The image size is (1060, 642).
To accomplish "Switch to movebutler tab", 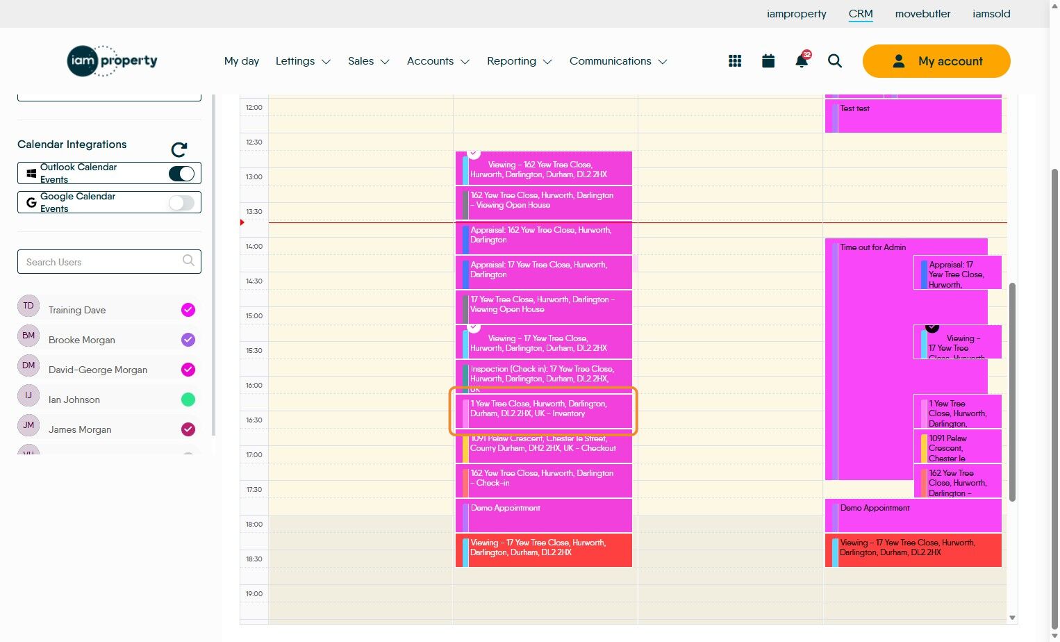I will (x=923, y=14).
